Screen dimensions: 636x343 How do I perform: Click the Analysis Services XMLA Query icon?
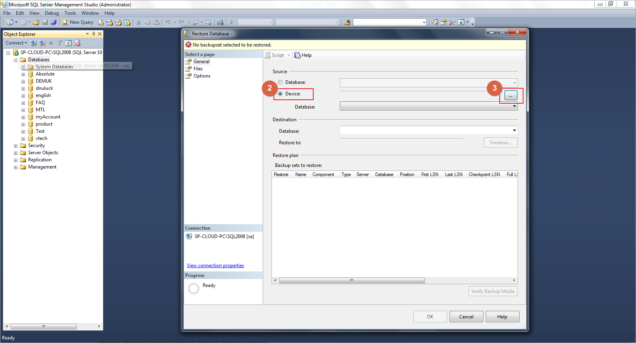click(127, 22)
